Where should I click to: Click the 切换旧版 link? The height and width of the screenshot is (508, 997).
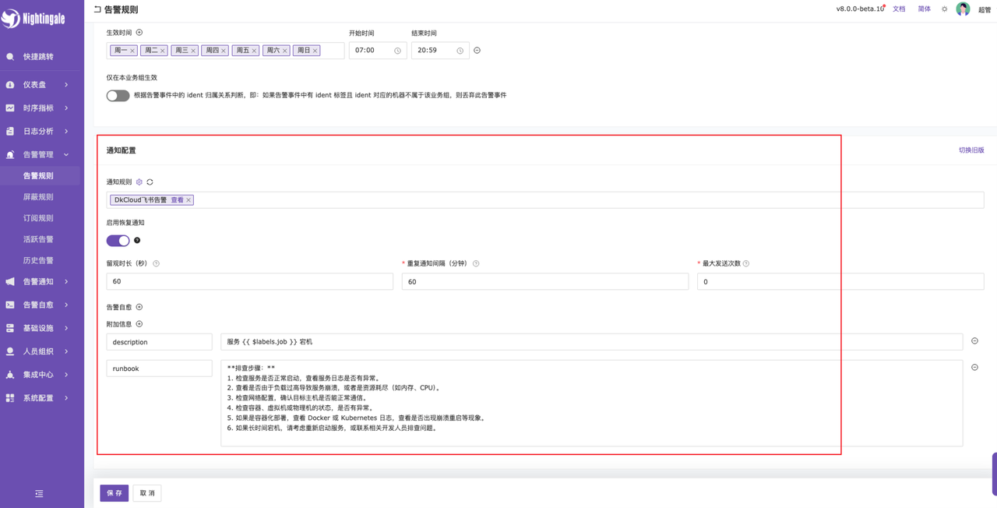tap(971, 150)
